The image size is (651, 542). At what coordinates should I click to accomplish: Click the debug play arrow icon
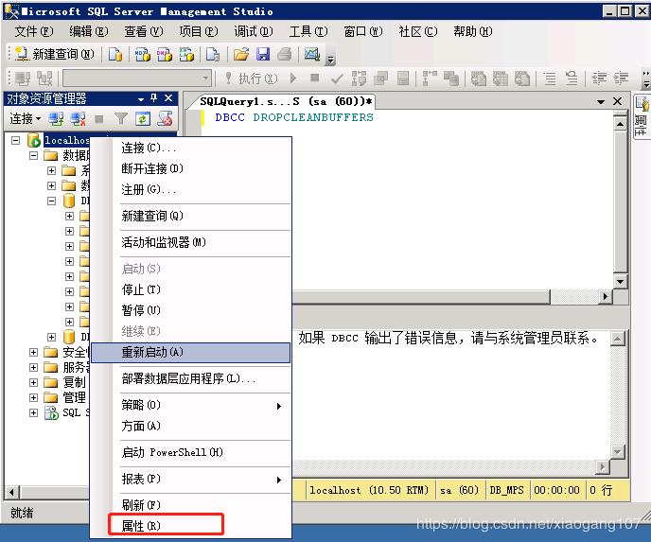point(293,78)
